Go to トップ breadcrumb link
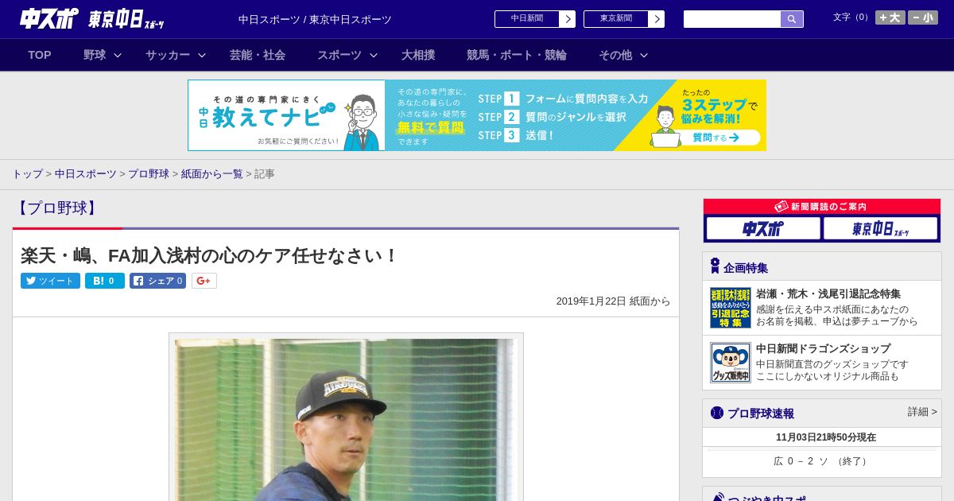 pyautogui.click(x=27, y=173)
